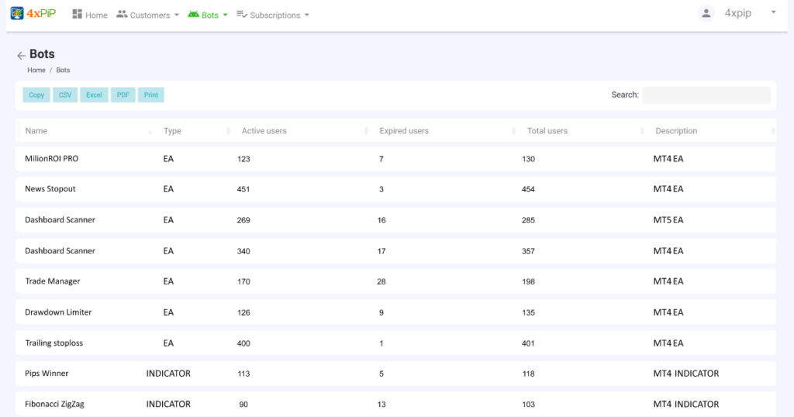This screenshot has width=794, height=417.
Task: Go back using the arrow beside Bots
Action: (x=21, y=56)
